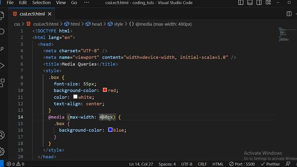Viewport: 297px width, 167px height.
Task: Click the 'viewport' meta name value
Action: pyautogui.click(x=86, y=58)
